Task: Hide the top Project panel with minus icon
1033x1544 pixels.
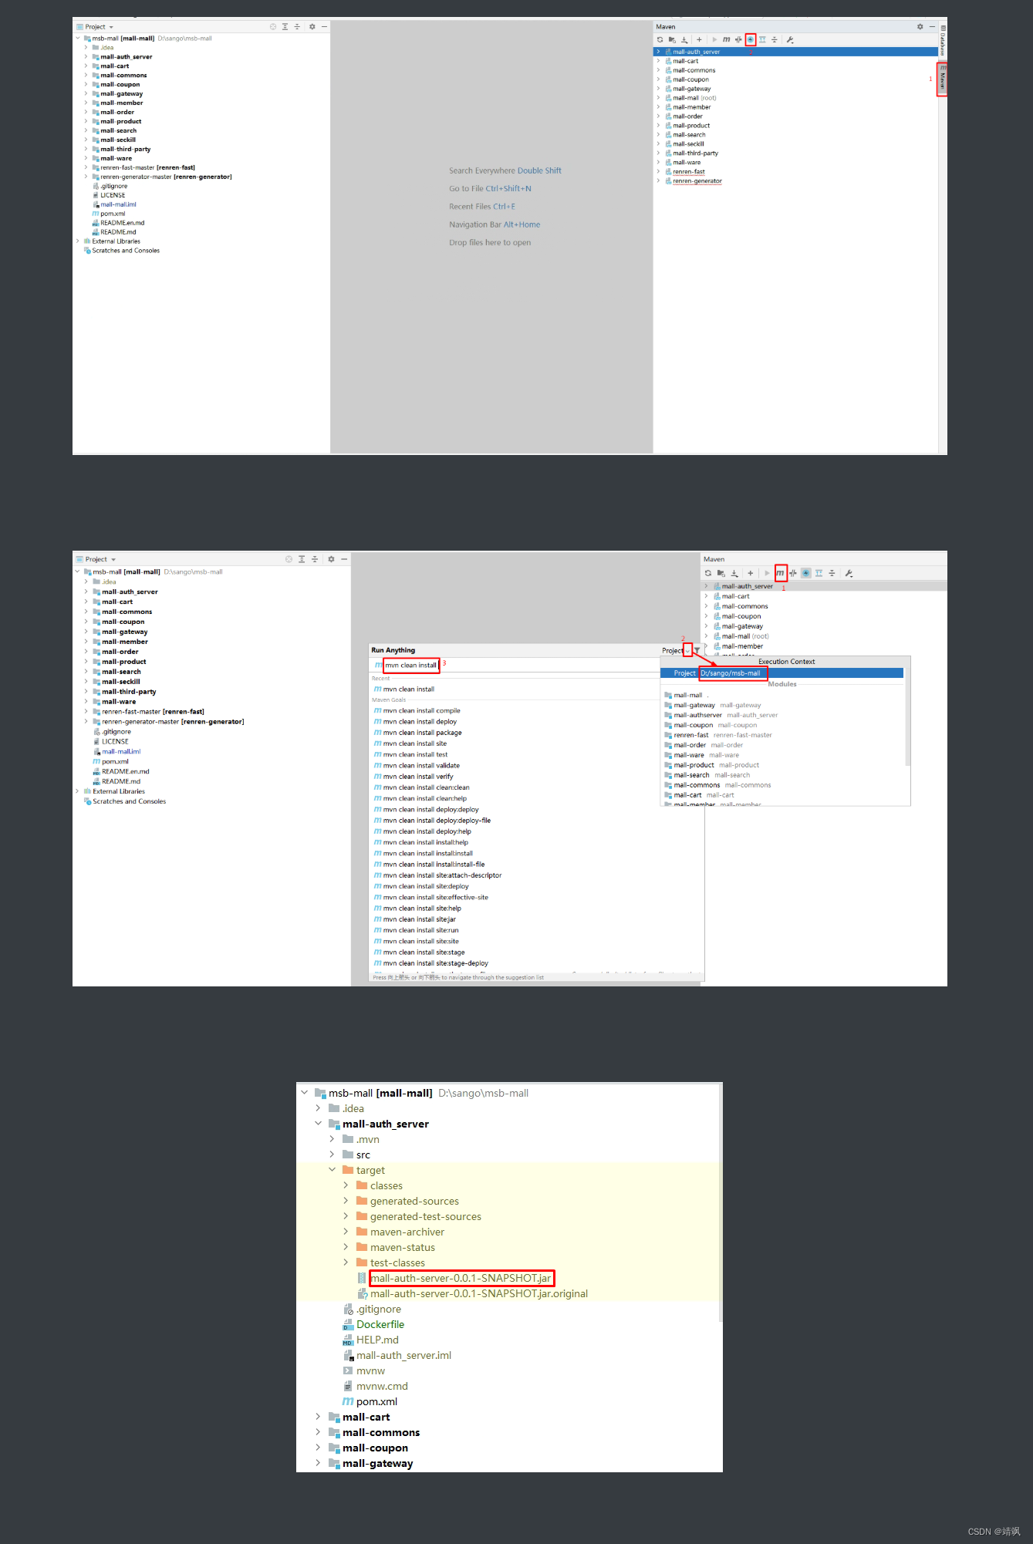Action: [x=325, y=26]
